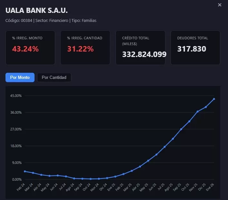Click the UALA BANK S.A.U. title

click(37, 11)
